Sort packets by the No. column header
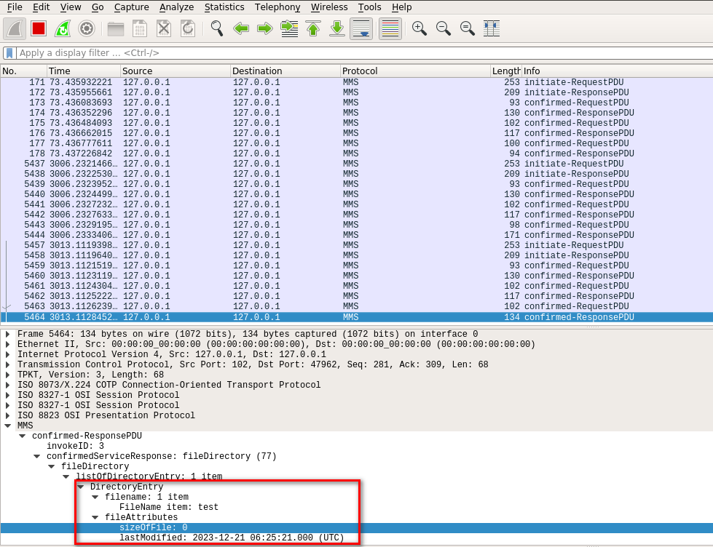The width and height of the screenshot is (713, 547). (23, 71)
